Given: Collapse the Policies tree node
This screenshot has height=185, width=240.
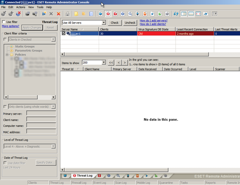Looking at the screenshot, I should coord(7,55).
